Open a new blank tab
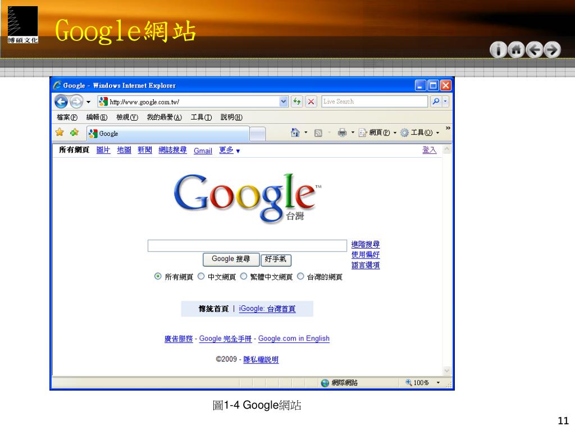 coord(257,134)
